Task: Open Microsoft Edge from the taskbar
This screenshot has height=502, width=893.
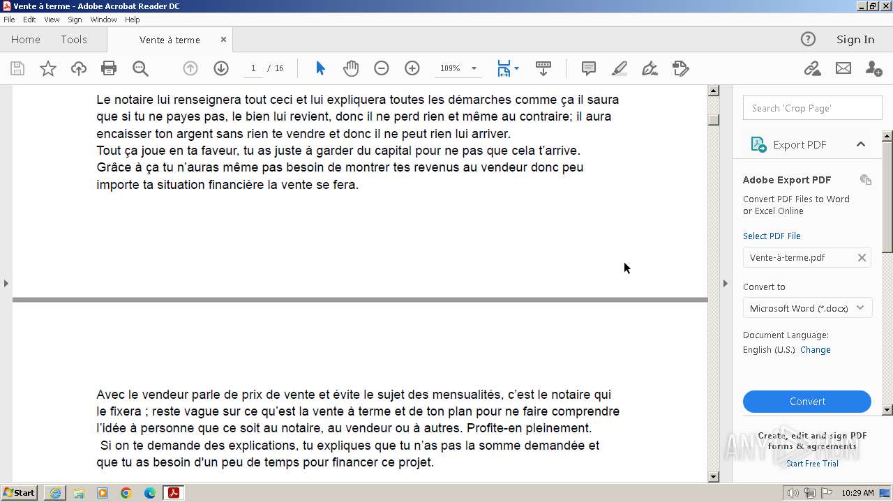Action: tap(150, 493)
